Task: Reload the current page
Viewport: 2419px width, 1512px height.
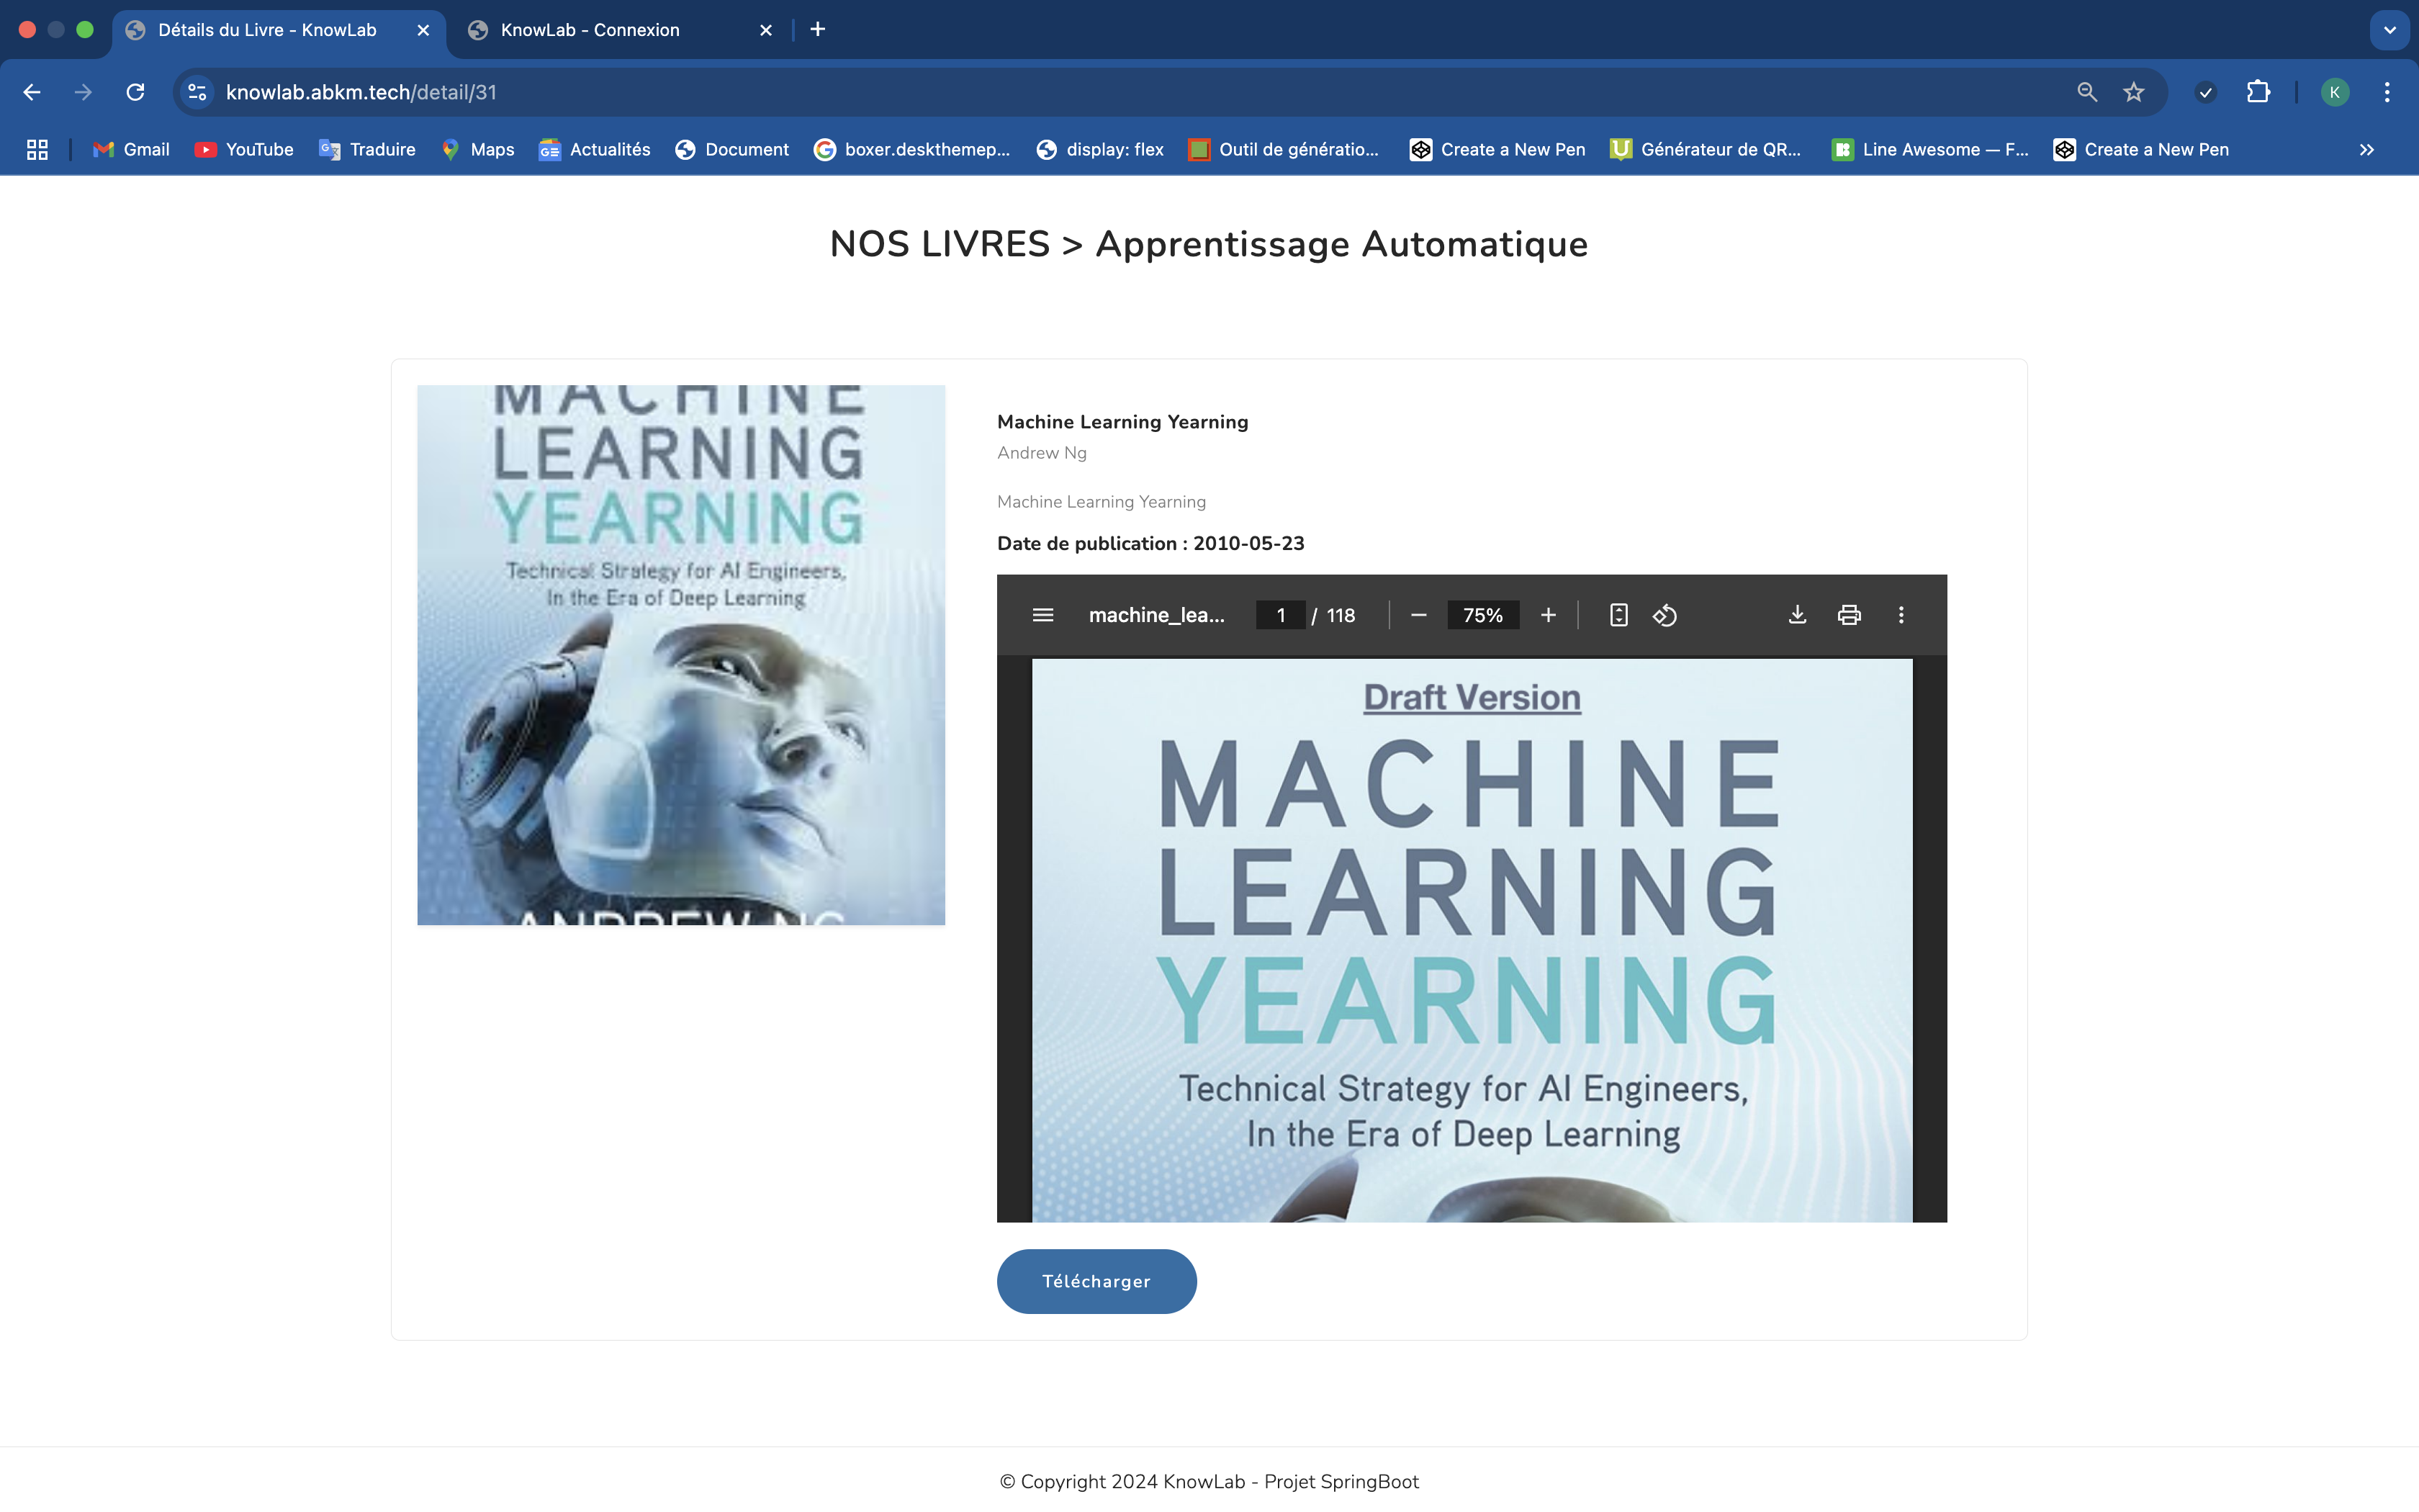Action: pyautogui.click(x=136, y=92)
